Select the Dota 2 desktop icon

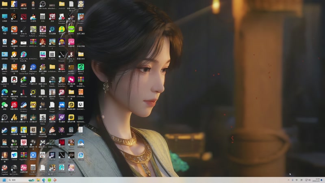24,17
